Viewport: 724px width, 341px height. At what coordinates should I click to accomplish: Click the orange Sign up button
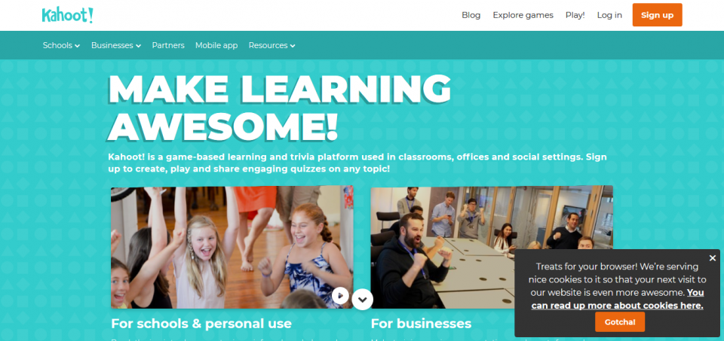point(657,15)
